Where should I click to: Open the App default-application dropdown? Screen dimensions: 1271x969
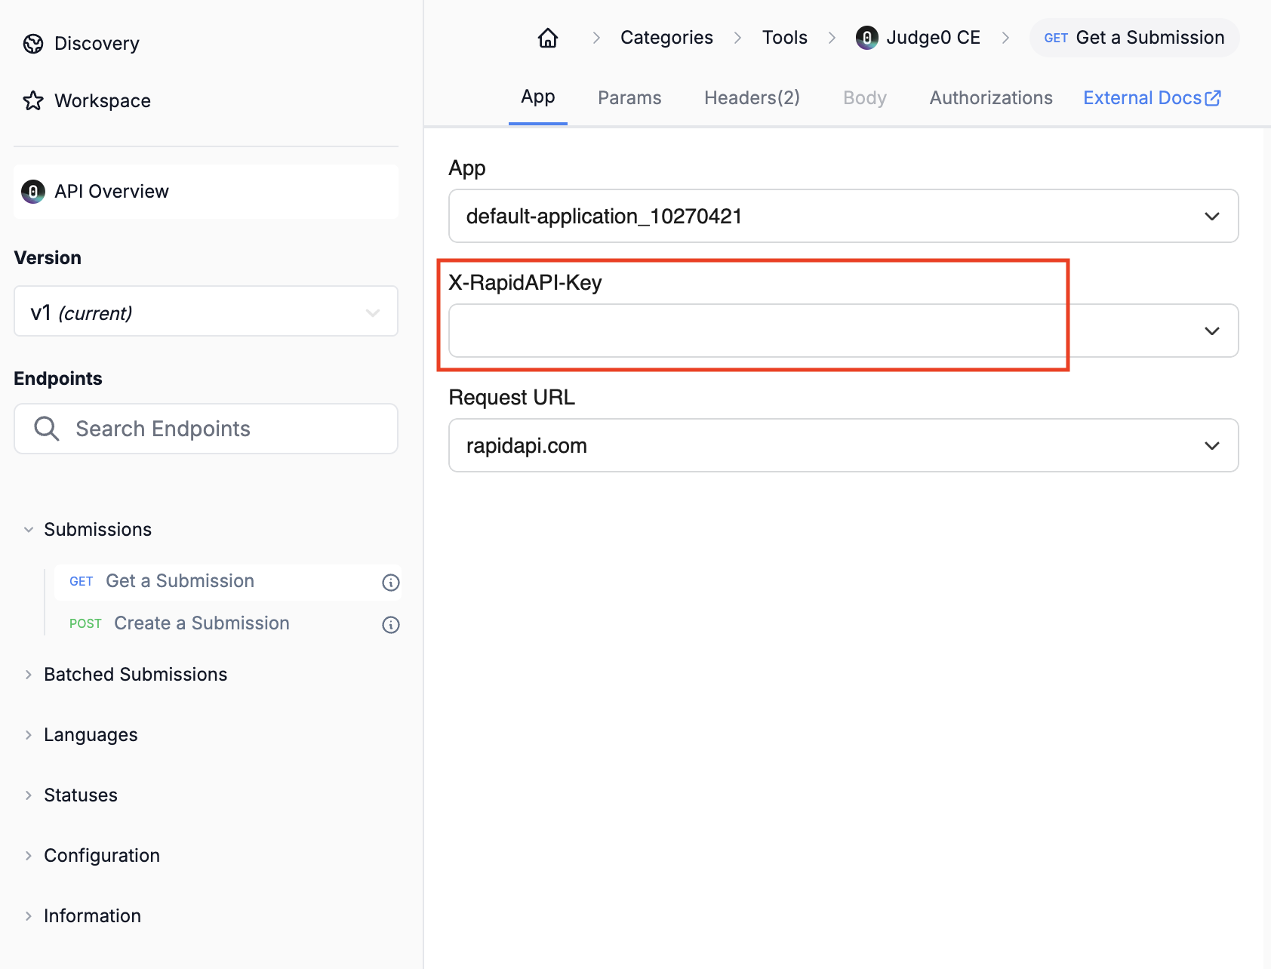[844, 216]
